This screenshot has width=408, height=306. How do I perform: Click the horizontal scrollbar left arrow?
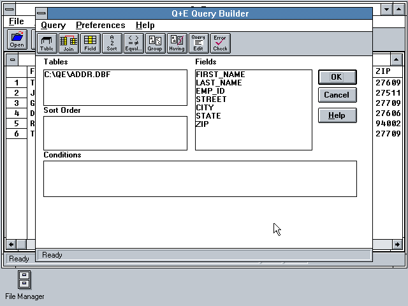tap(11, 245)
